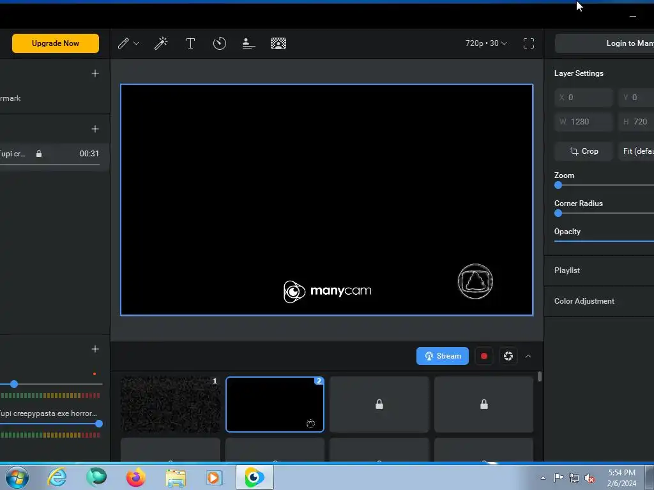Launch Internet Explorer from taskbar
Image resolution: width=654 pixels, height=490 pixels.
click(57, 477)
